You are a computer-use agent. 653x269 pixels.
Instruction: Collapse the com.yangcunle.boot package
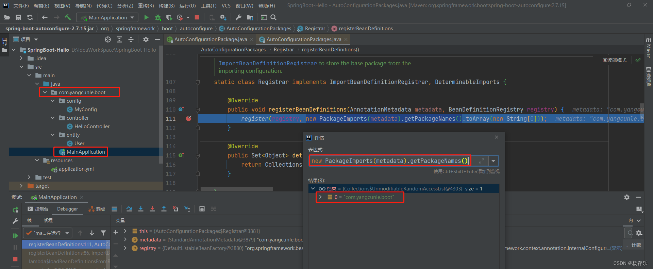coord(45,93)
